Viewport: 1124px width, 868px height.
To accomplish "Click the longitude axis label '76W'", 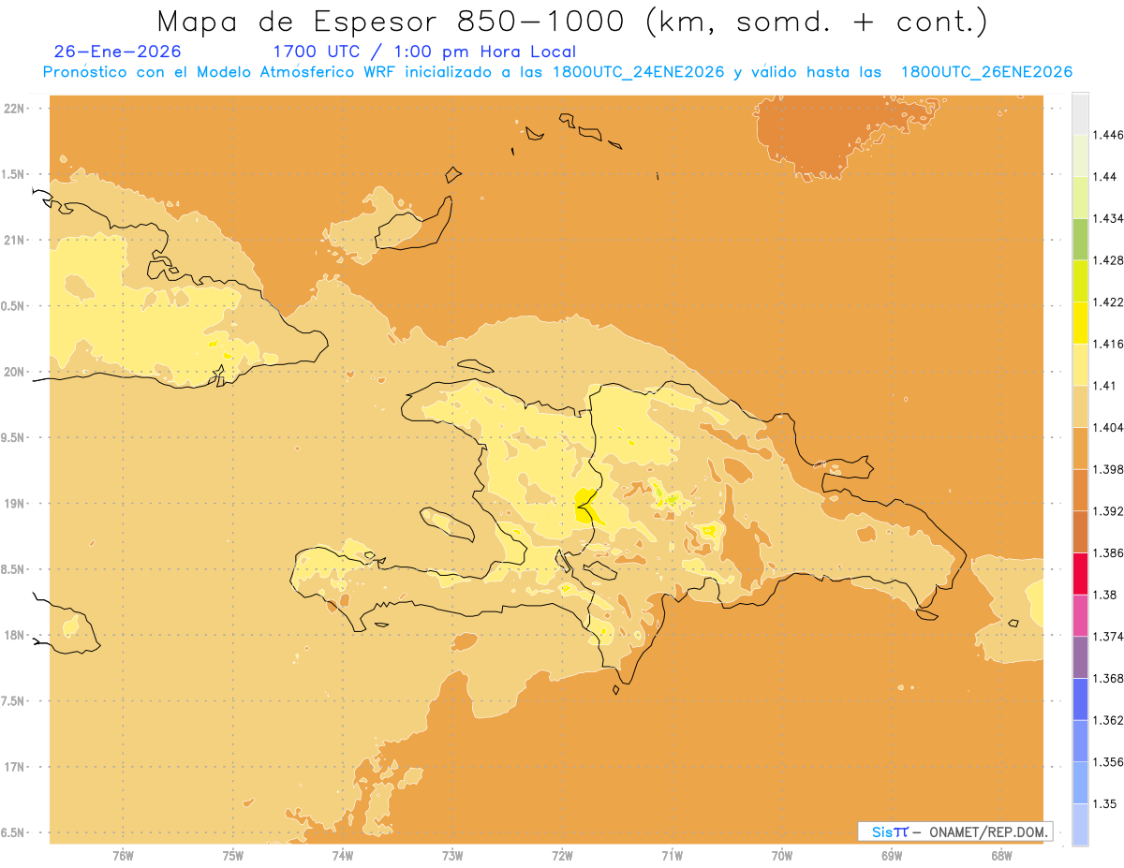I will [123, 856].
